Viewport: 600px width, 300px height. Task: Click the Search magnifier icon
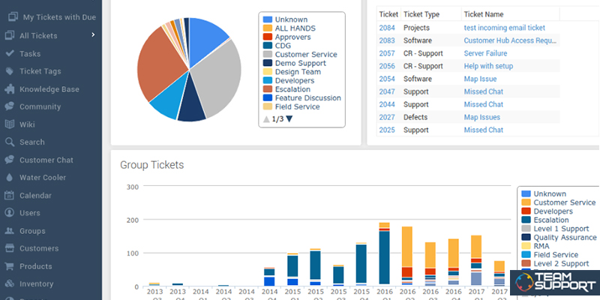coord(9,142)
